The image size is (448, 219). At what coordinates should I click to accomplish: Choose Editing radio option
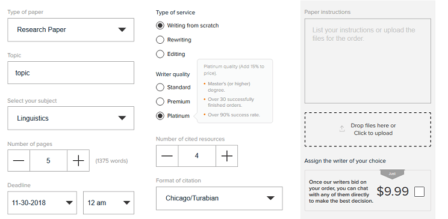click(160, 54)
